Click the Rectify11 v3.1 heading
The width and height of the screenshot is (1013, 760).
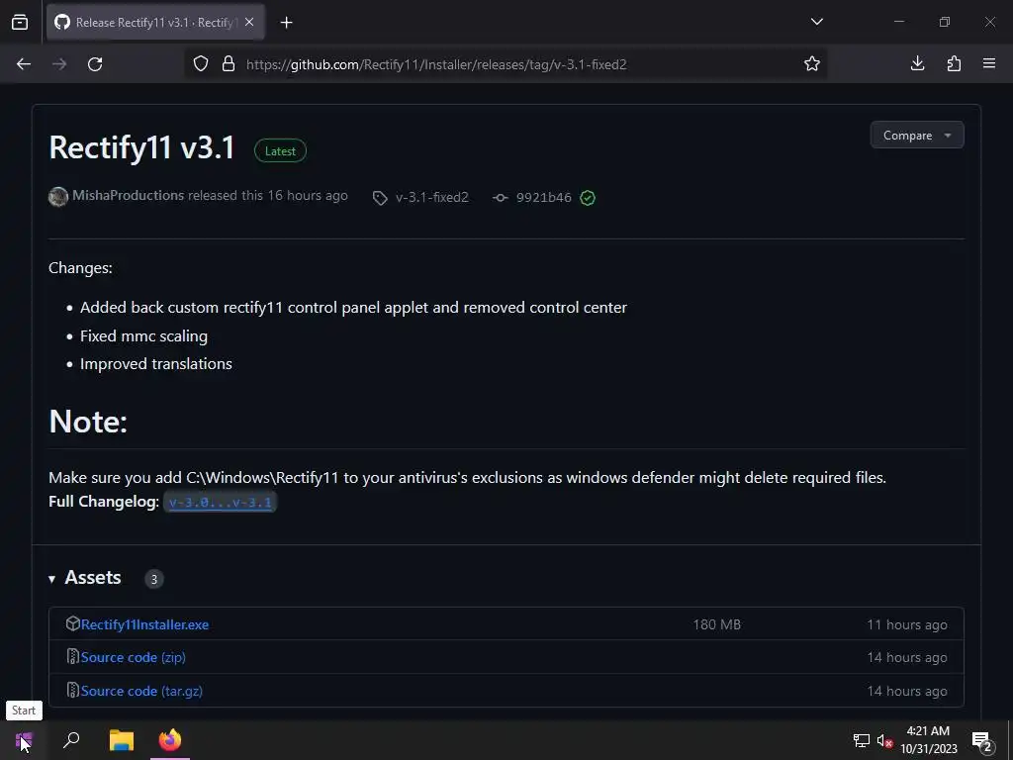click(142, 147)
